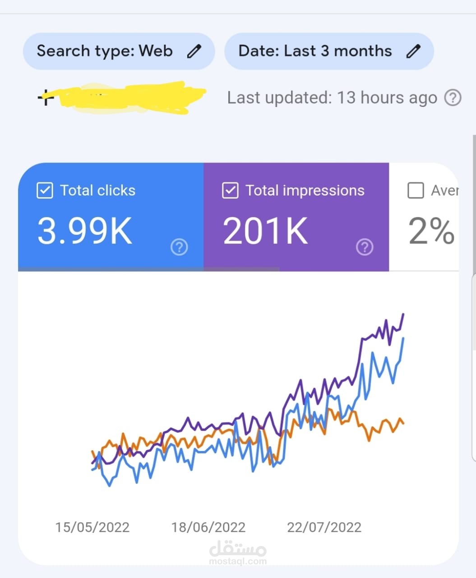Click the 18/06/2022 date label on chart
476x578 pixels.
tap(208, 527)
